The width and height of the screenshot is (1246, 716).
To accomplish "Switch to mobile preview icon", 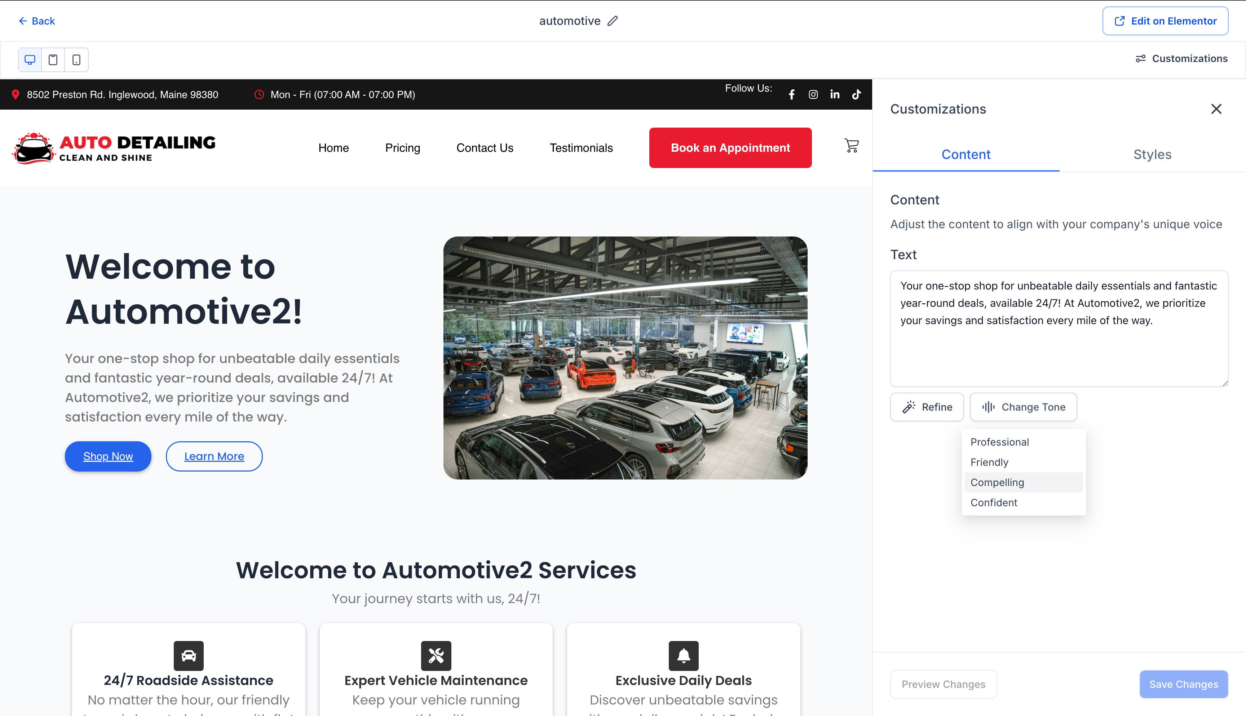I will [x=76, y=59].
